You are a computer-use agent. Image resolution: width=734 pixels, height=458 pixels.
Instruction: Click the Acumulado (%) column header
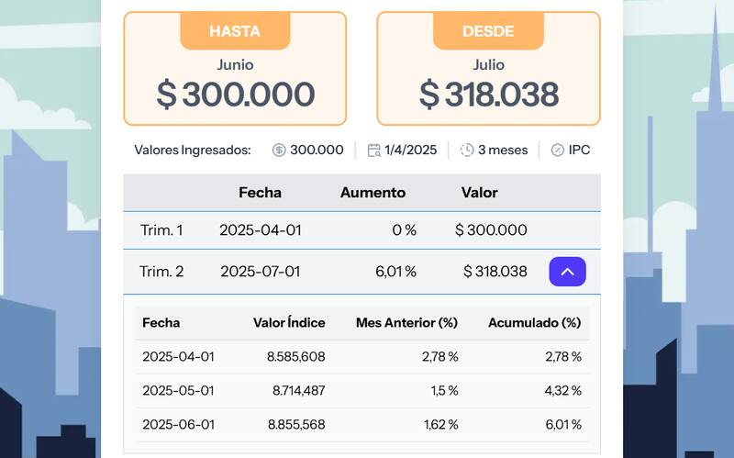click(x=534, y=323)
